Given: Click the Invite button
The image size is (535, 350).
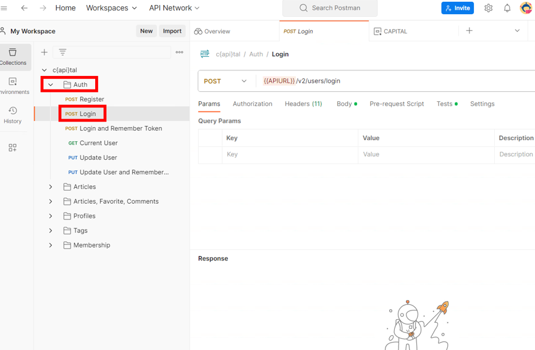Looking at the screenshot, I should [x=458, y=8].
